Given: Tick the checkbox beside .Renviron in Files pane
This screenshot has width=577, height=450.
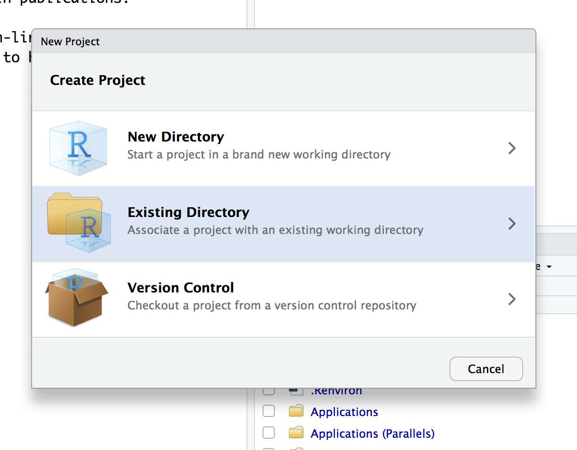Looking at the screenshot, I should click(x=268, y=391).
